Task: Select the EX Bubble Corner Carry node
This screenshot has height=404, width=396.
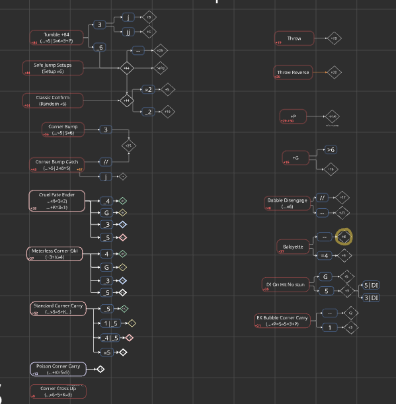Action: click(x=282, y=321)
